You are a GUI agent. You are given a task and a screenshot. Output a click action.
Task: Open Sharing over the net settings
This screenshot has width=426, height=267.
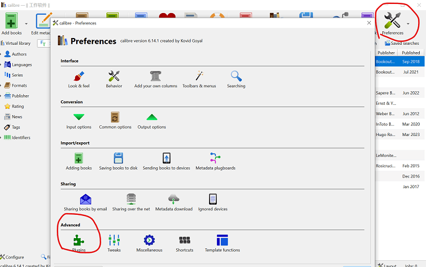tap(131, 202)
